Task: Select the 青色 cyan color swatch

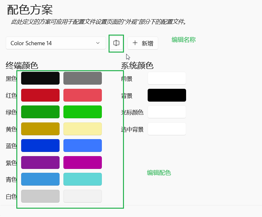Action: point(40,179)
